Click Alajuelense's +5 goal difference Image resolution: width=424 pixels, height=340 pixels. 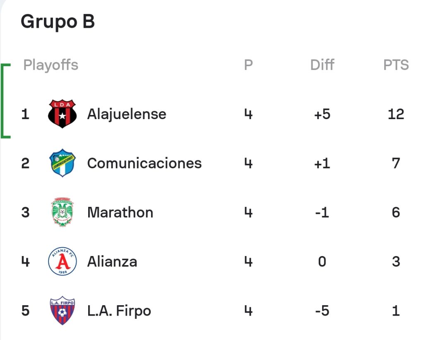click(322, 114)
